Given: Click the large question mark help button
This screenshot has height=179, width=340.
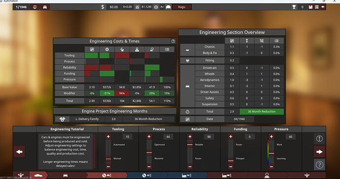Looking at the screenshot, I should pos(319,165).
